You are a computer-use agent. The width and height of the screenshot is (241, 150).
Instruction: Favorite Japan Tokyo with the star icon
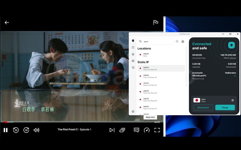[233, 100]
